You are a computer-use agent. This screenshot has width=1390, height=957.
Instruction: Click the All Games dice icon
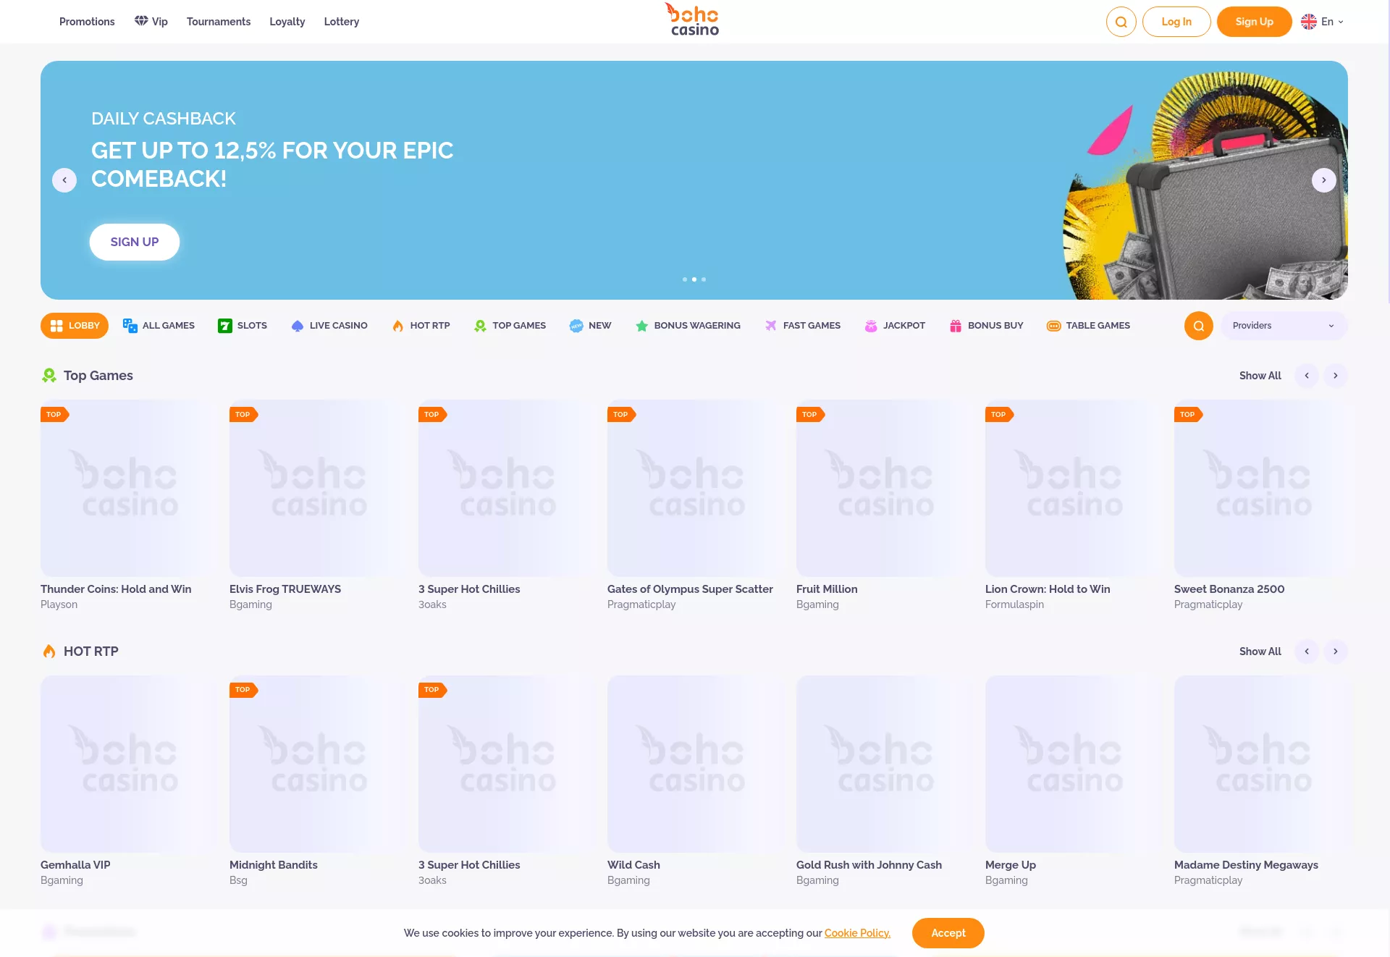click(x=130, y=326)
